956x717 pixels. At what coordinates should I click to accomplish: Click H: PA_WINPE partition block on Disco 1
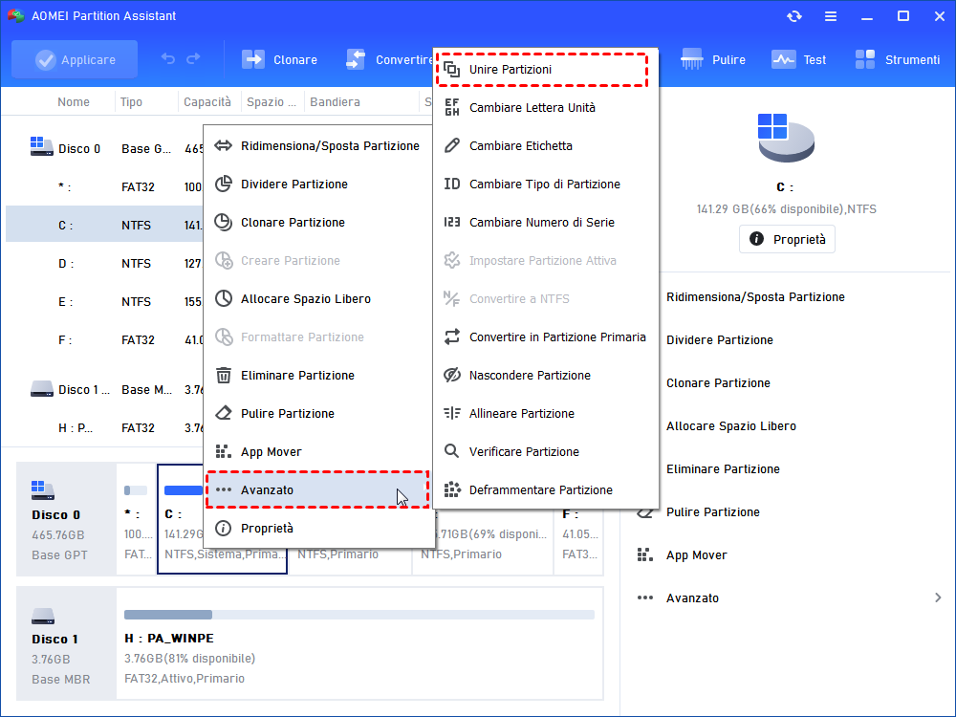click(x=359, y=643)
